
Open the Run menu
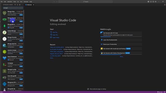click(x=21, y=2)
